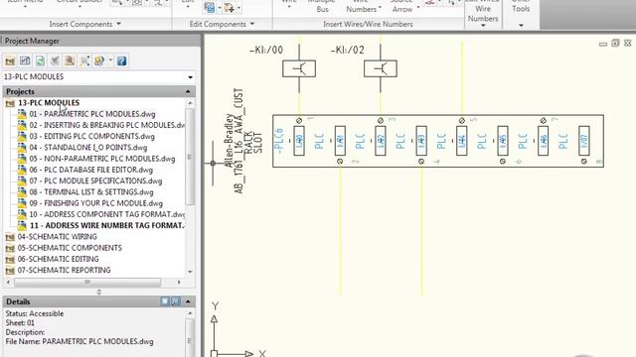Minimize the drawing window
The height and width of the screenshot is (357, 636).
coord(603,44)
